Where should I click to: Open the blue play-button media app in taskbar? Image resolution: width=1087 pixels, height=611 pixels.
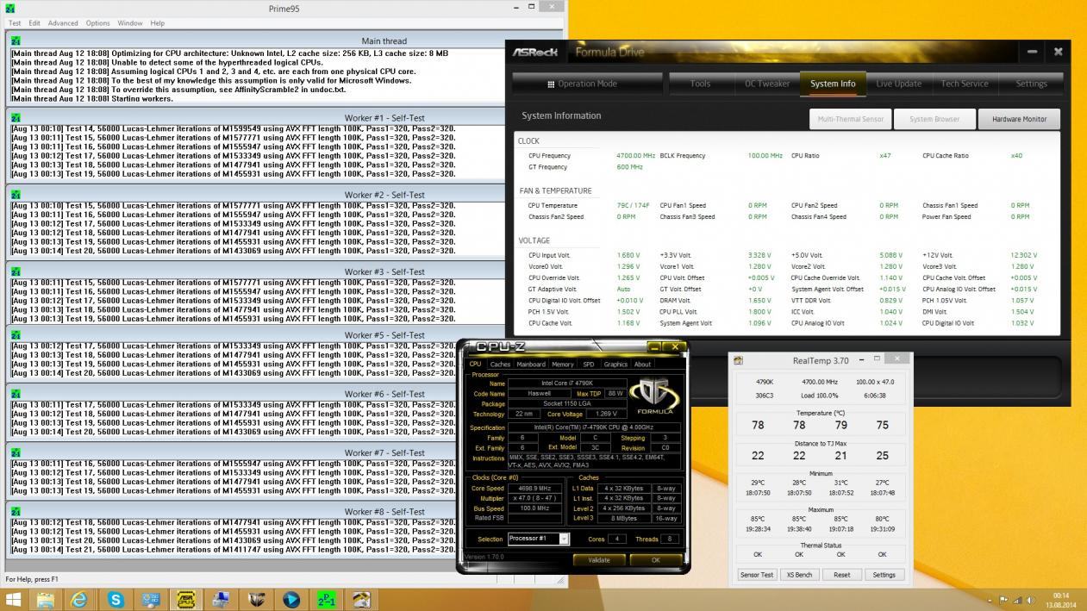(x=291, y=599)
